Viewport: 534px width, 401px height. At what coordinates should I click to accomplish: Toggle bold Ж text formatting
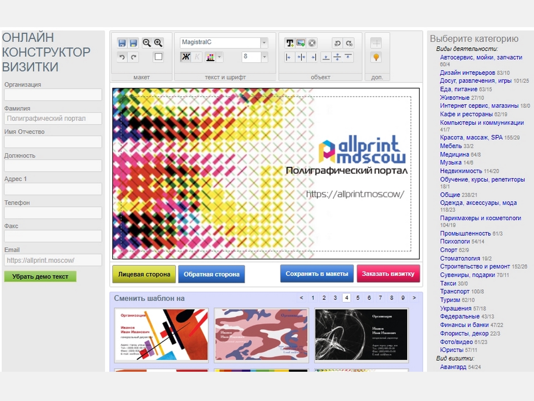(186, 57)
